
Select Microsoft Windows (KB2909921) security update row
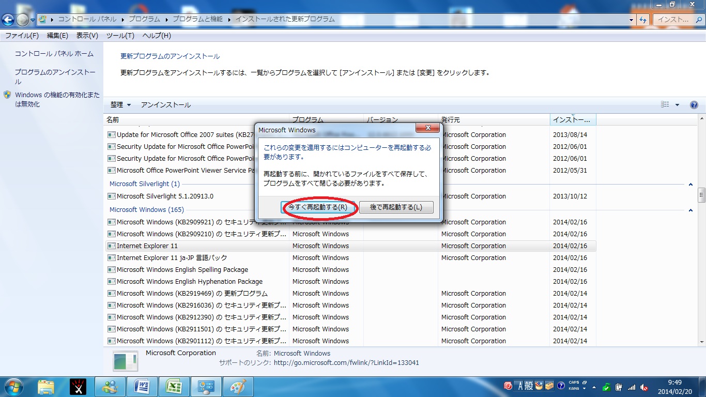tap(350, 222)
